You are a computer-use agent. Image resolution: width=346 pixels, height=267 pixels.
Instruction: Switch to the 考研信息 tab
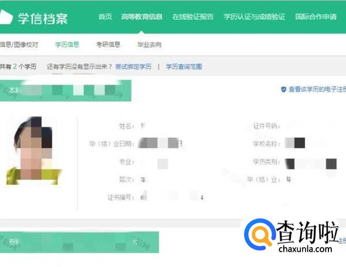pyautogui.click(x=108, y=45)
